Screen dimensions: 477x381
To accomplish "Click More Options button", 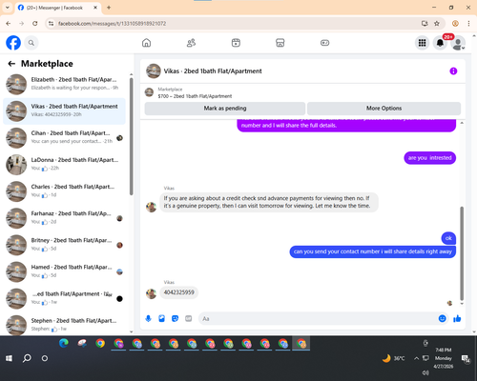I will (384, 109).
